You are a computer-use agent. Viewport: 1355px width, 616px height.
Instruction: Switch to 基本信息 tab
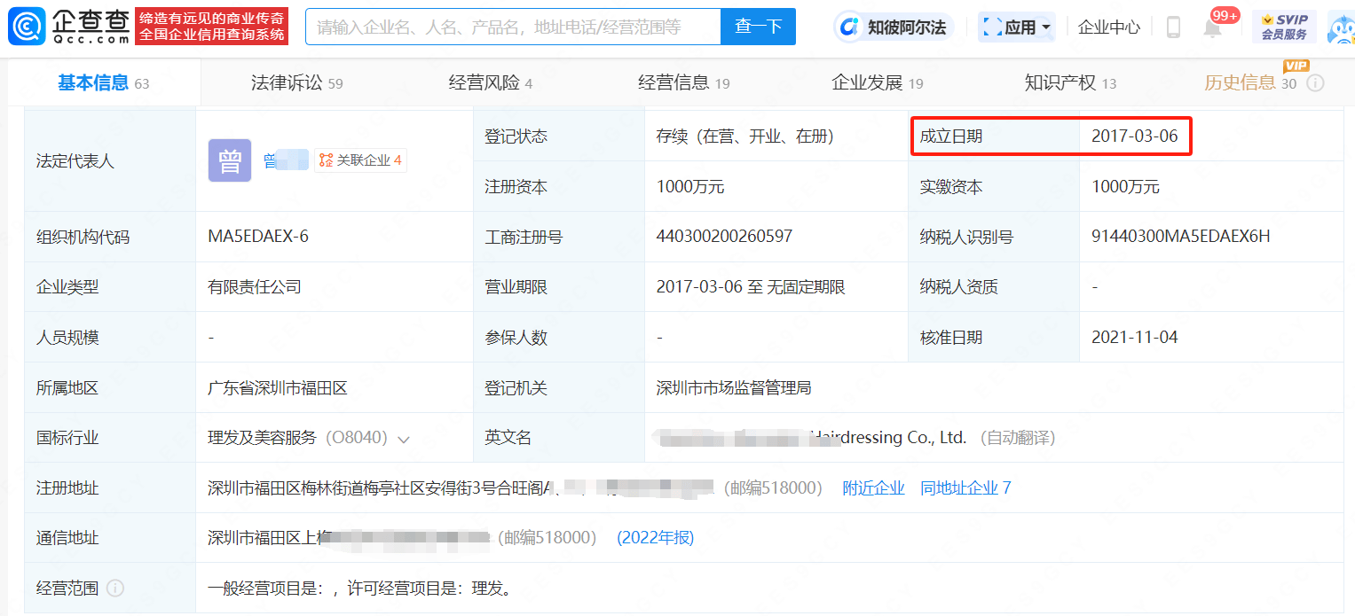pyautogui.click(x=104, y=83)
